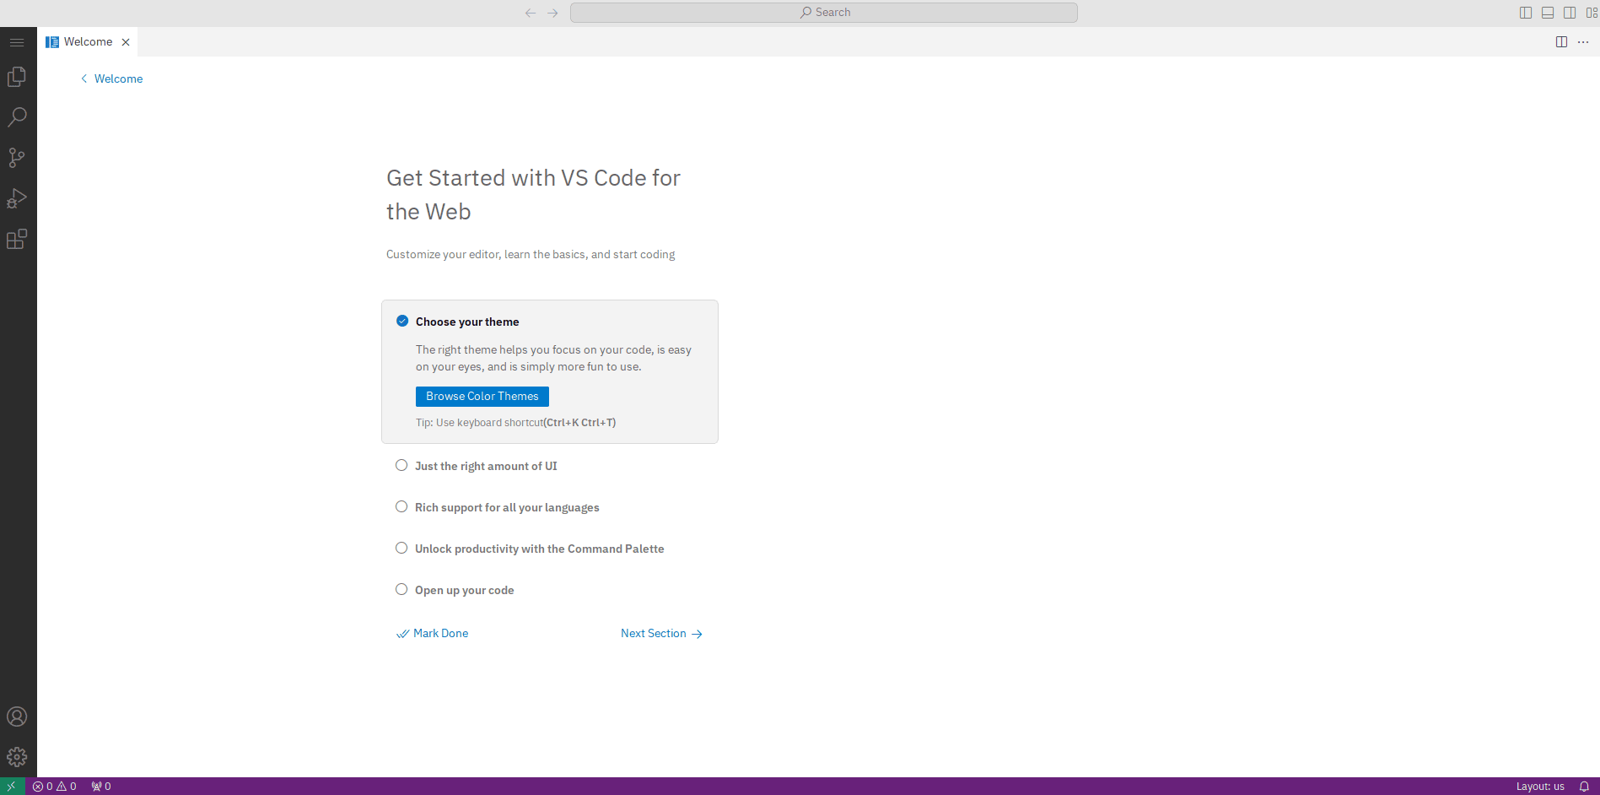Select the Search icon in the sidebar
This screenshot has height=795, width=1600.
pos(17,116)
